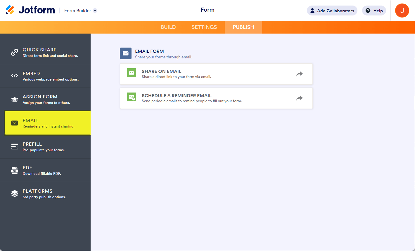Screen dimensions: 415x251
Task: Switch to the BUILD tab
Action: pyautogui.click(x=168, y=27)
